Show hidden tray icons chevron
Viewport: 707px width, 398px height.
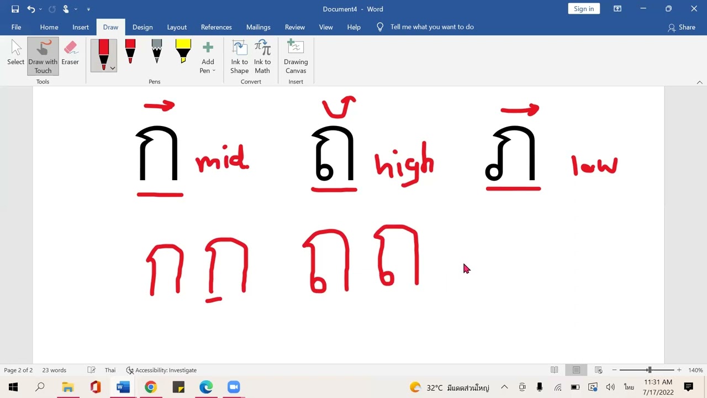tap(504, 387)
